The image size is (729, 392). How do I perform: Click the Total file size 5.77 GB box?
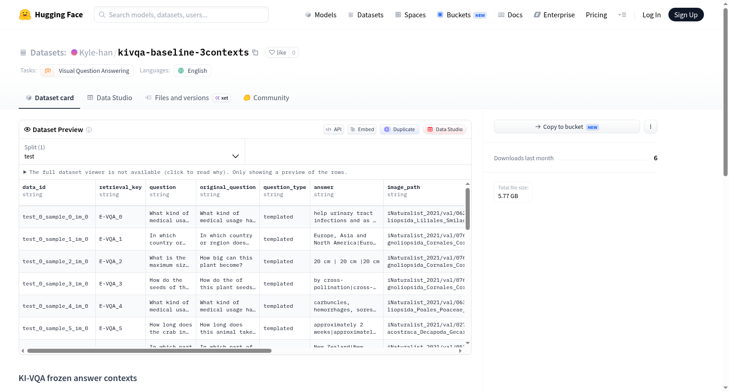click(513, 192)
